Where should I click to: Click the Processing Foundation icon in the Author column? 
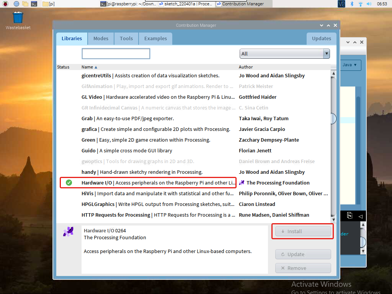[242, 183]
